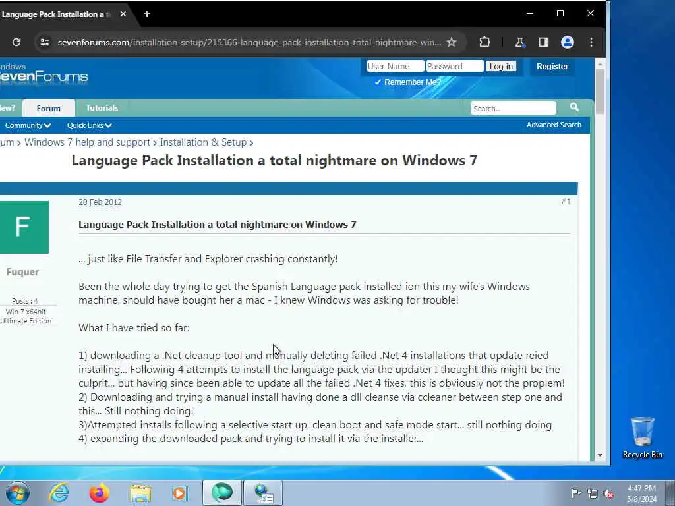
Task: Click the Register link
Action: (552, 67)
